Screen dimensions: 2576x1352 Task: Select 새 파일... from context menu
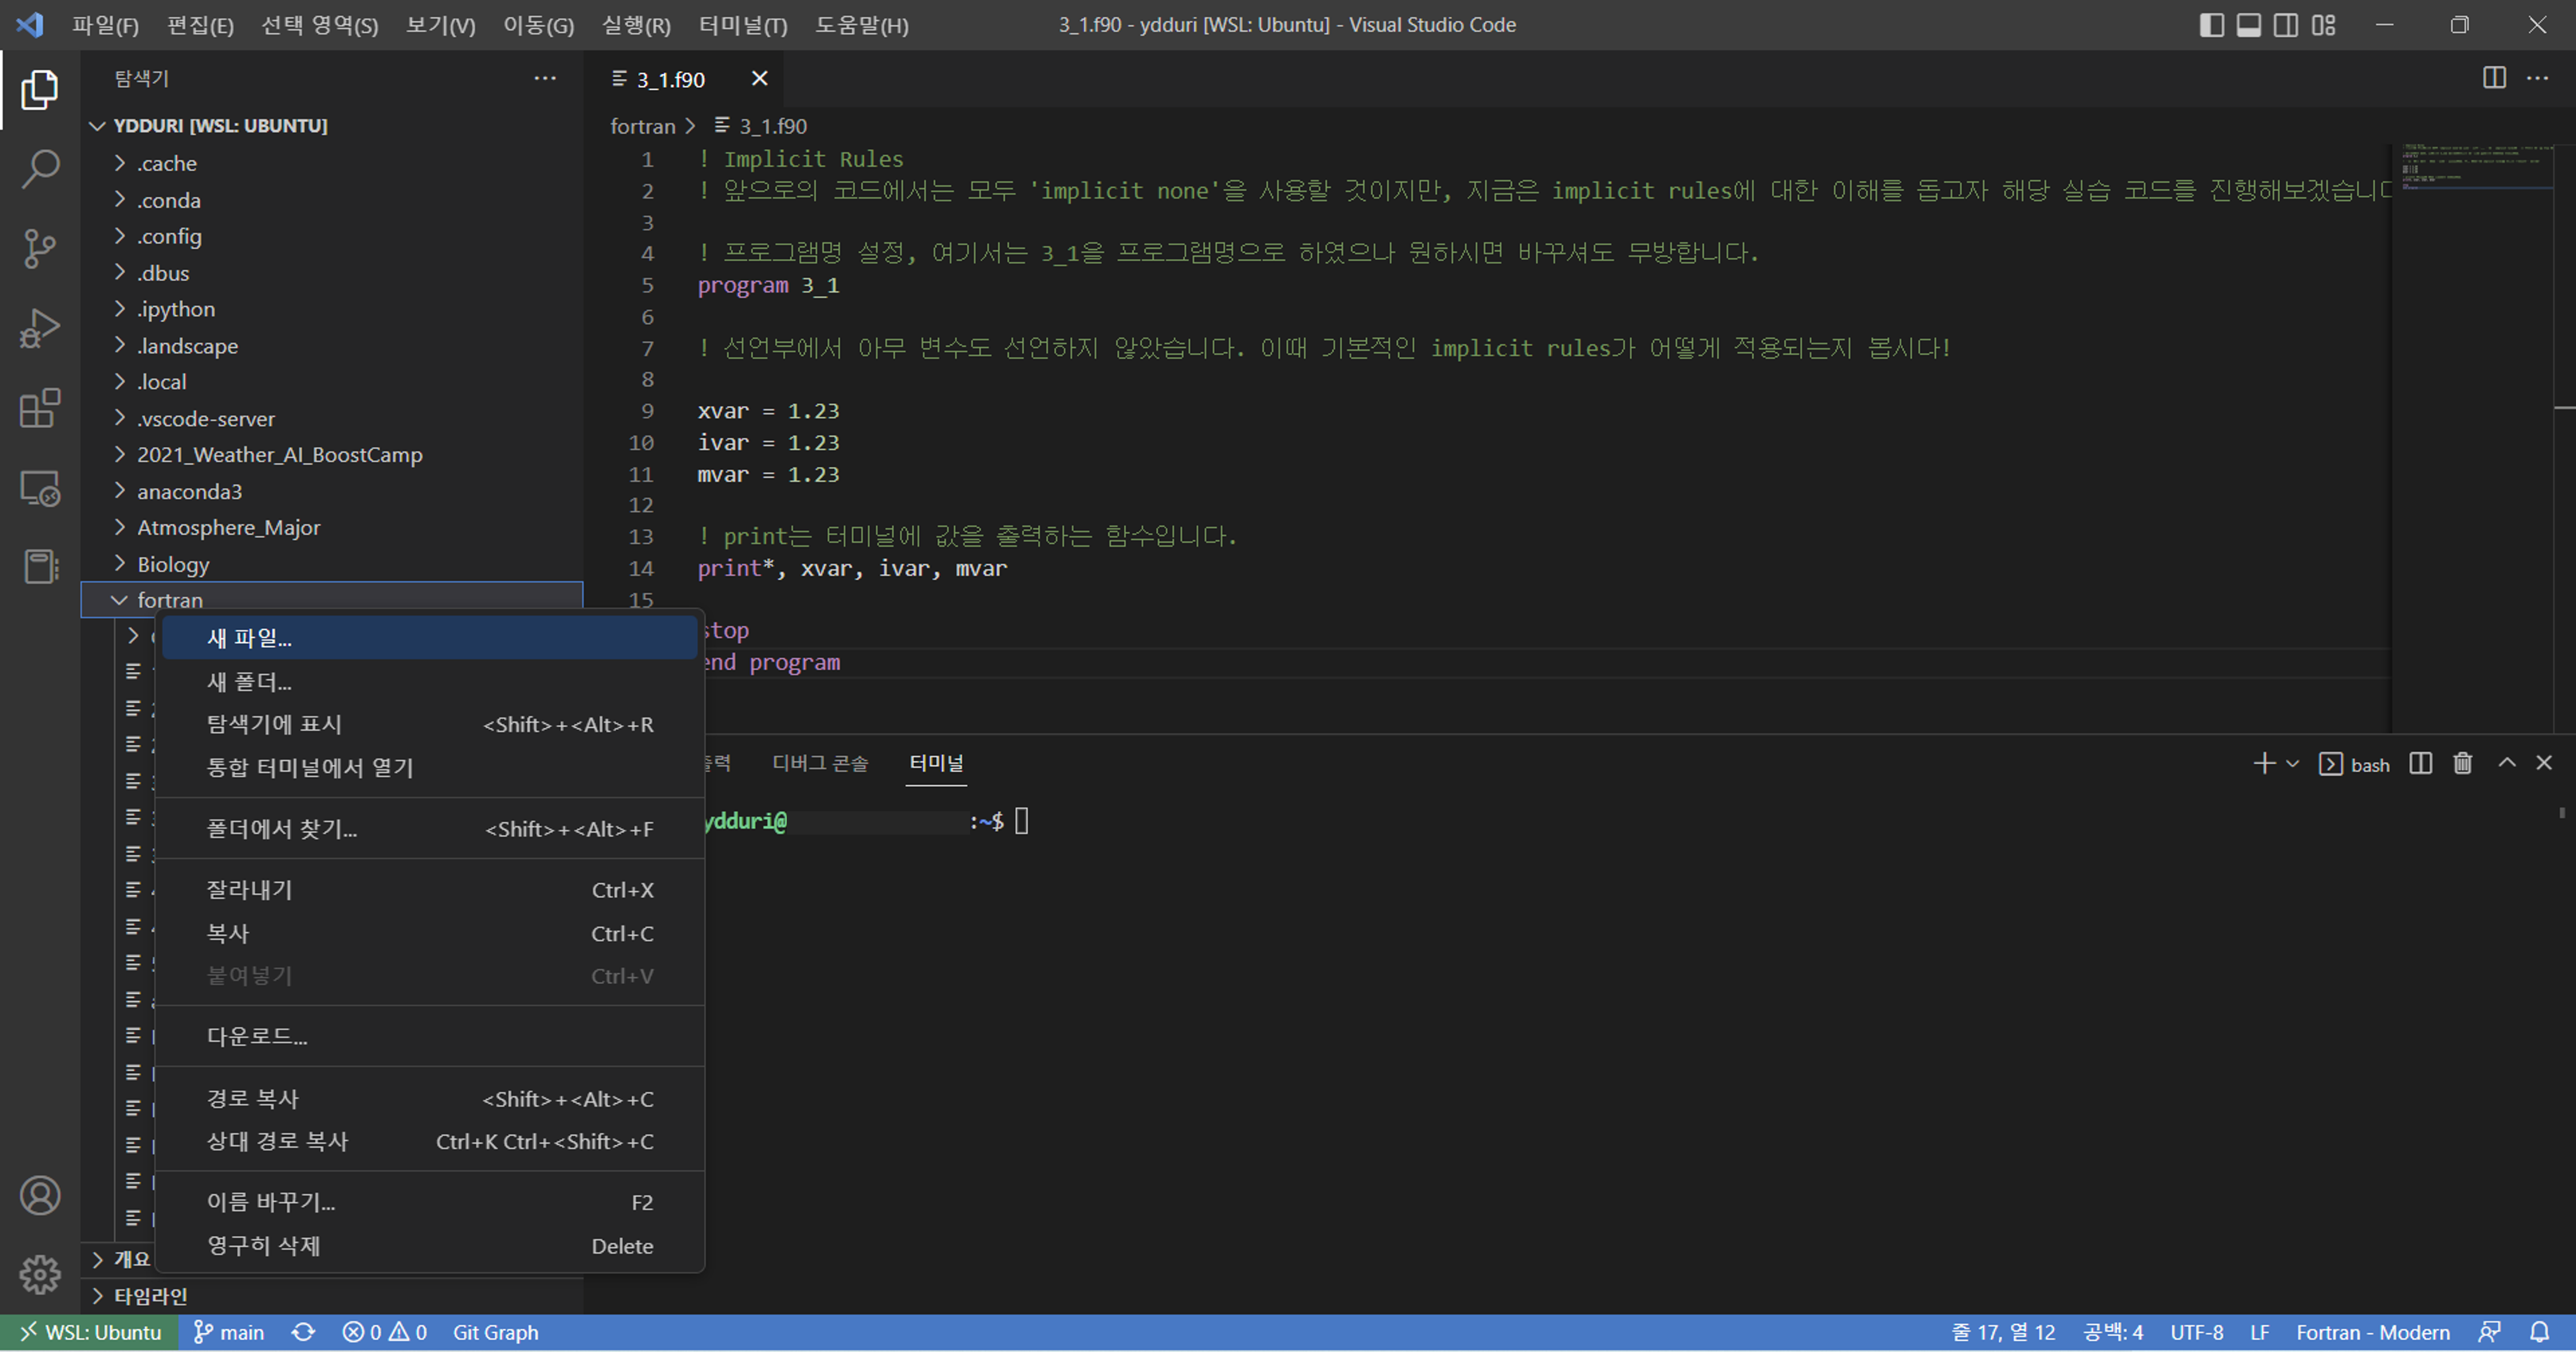tap(249, 638)
